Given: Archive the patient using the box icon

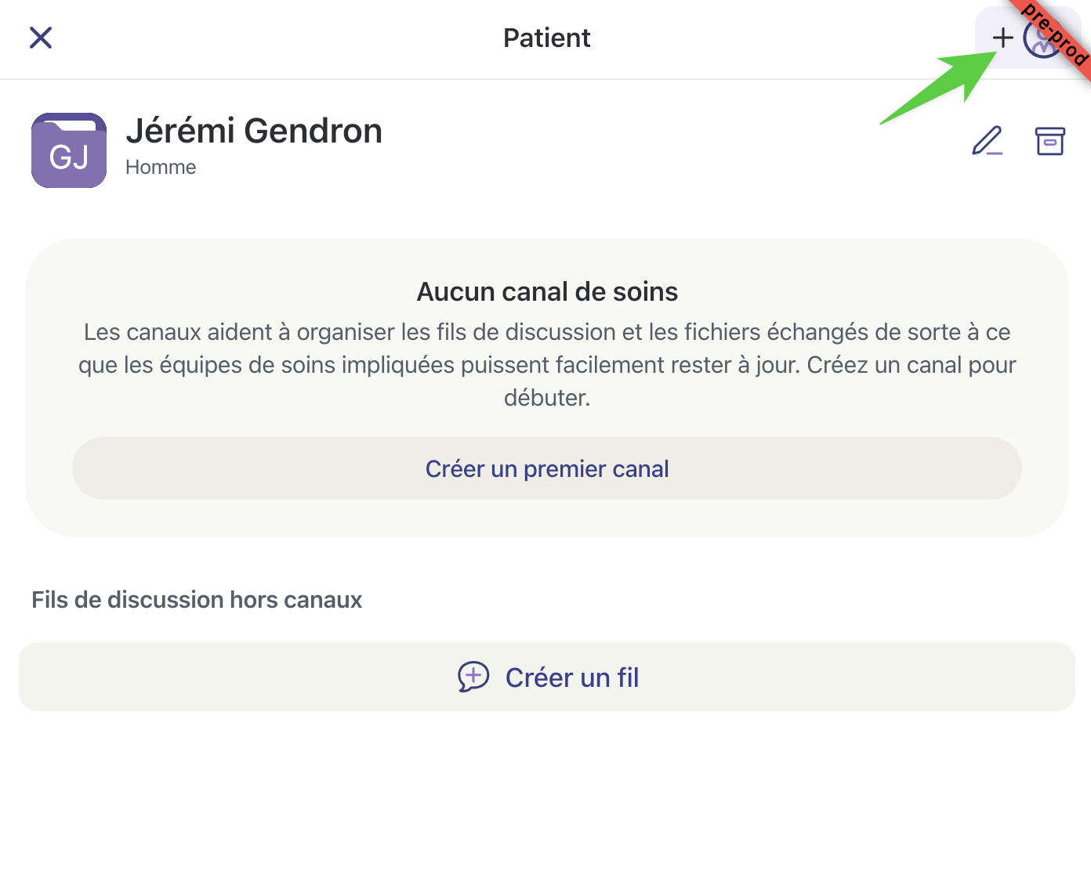Looking at the screenshot, I should point(1049,141).
